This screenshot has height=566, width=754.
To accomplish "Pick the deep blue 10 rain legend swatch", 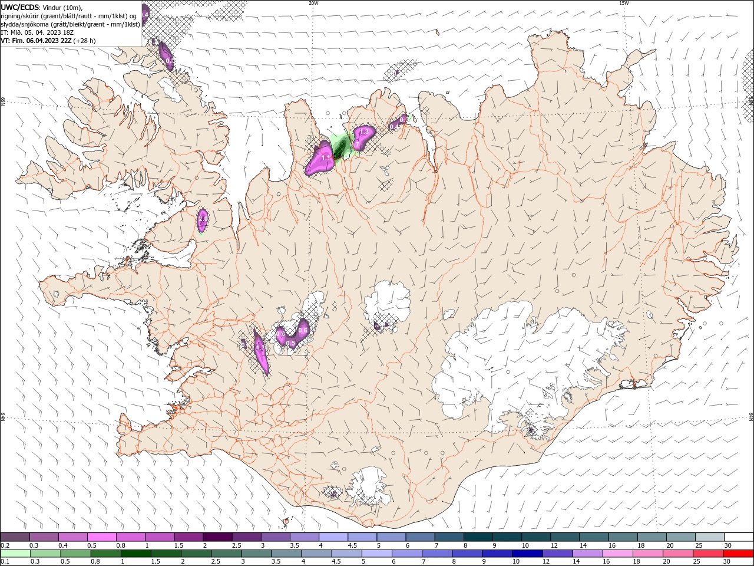I will point(527,554).
